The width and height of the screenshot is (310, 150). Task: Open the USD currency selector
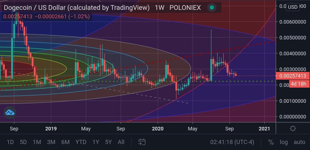pos(293,7)
